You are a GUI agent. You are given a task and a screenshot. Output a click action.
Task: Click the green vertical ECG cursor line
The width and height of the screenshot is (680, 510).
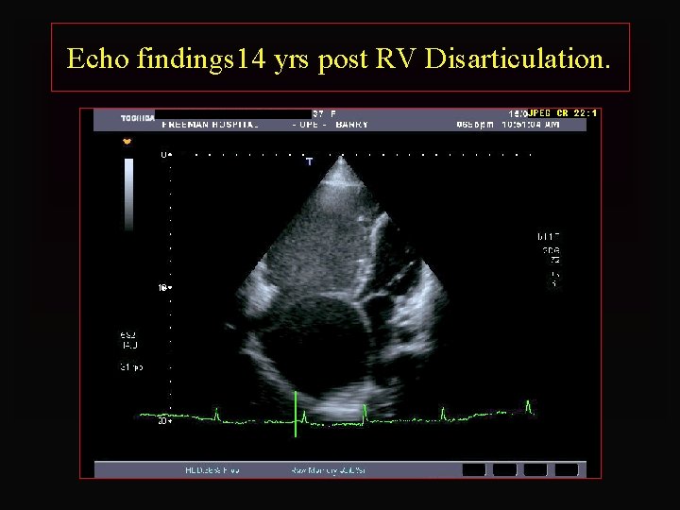[x=296, y=415]
